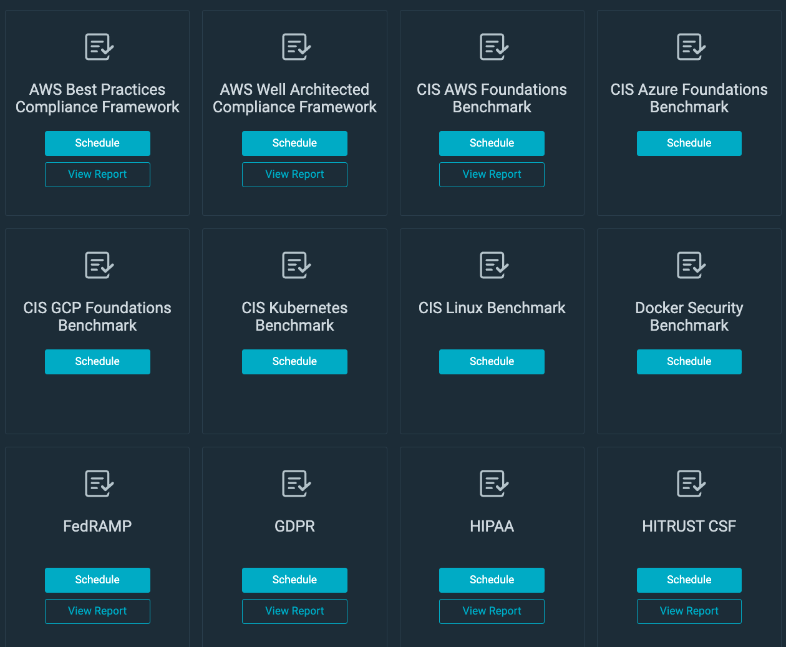Viewport: 786px width, 647px height.
Task: View Report for GDPR
Action: [294, 611]
